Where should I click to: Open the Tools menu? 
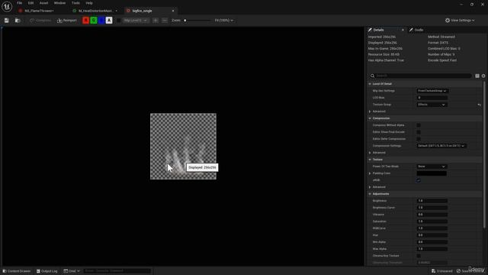point(75,3)
